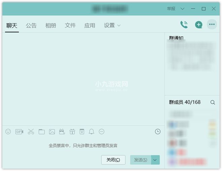Screen dimensions: 222x171
Task: Click the 发送(S) send button
Action: click(141, 160)
